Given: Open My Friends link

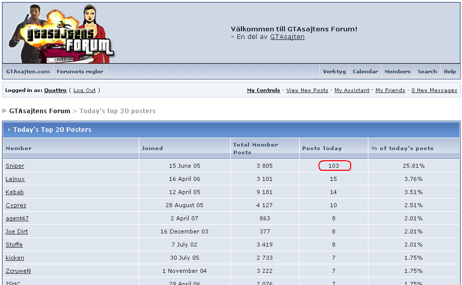Looking at the screenshot, I should pyautogui.click(x=391, y=90).
